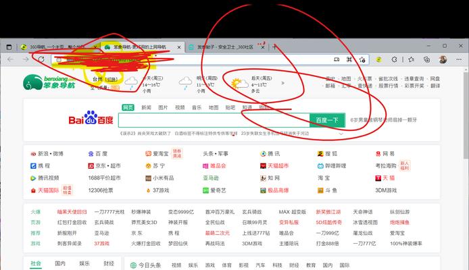Select the 网页 search category

(128, 107)
